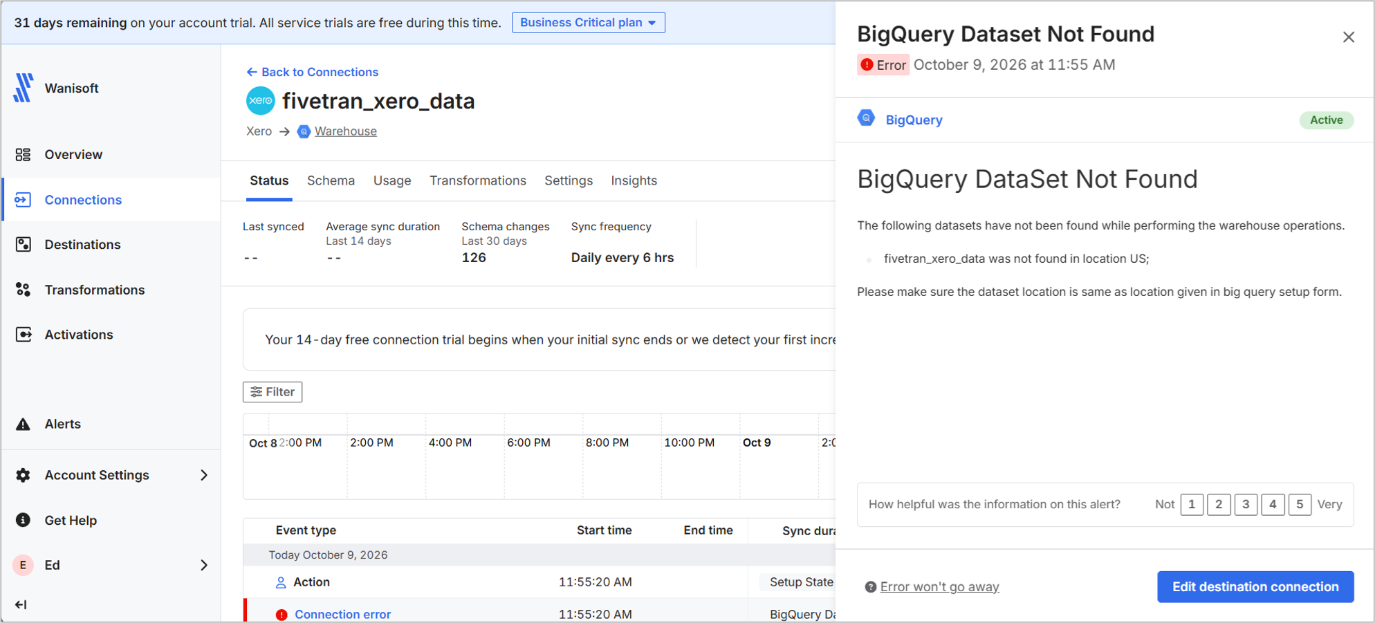The image size is (1375, 623).
Task: Click the Ed user avatar
Action: (23, 565)
